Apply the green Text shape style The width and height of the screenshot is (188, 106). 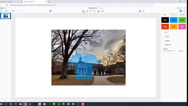point(182,20)
